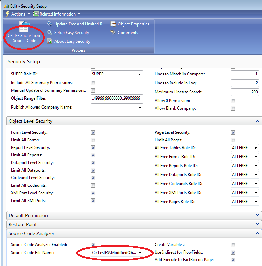This screenshot has width=262, height=266.
Task: Click the About Easy Security icon
Action: coord(50,41)
